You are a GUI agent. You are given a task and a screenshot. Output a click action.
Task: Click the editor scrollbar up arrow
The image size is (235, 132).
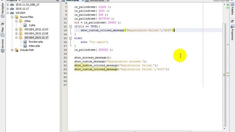coord(224,5)
